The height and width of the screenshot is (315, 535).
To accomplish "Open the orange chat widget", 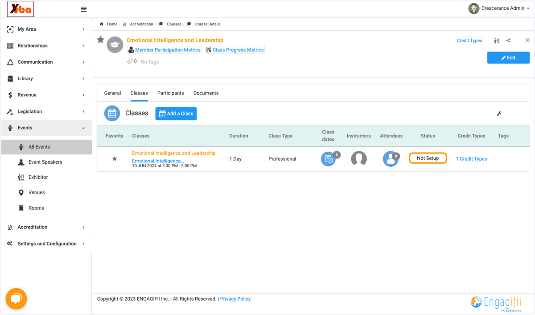I will pyautogui.click(x=16, y=298).
